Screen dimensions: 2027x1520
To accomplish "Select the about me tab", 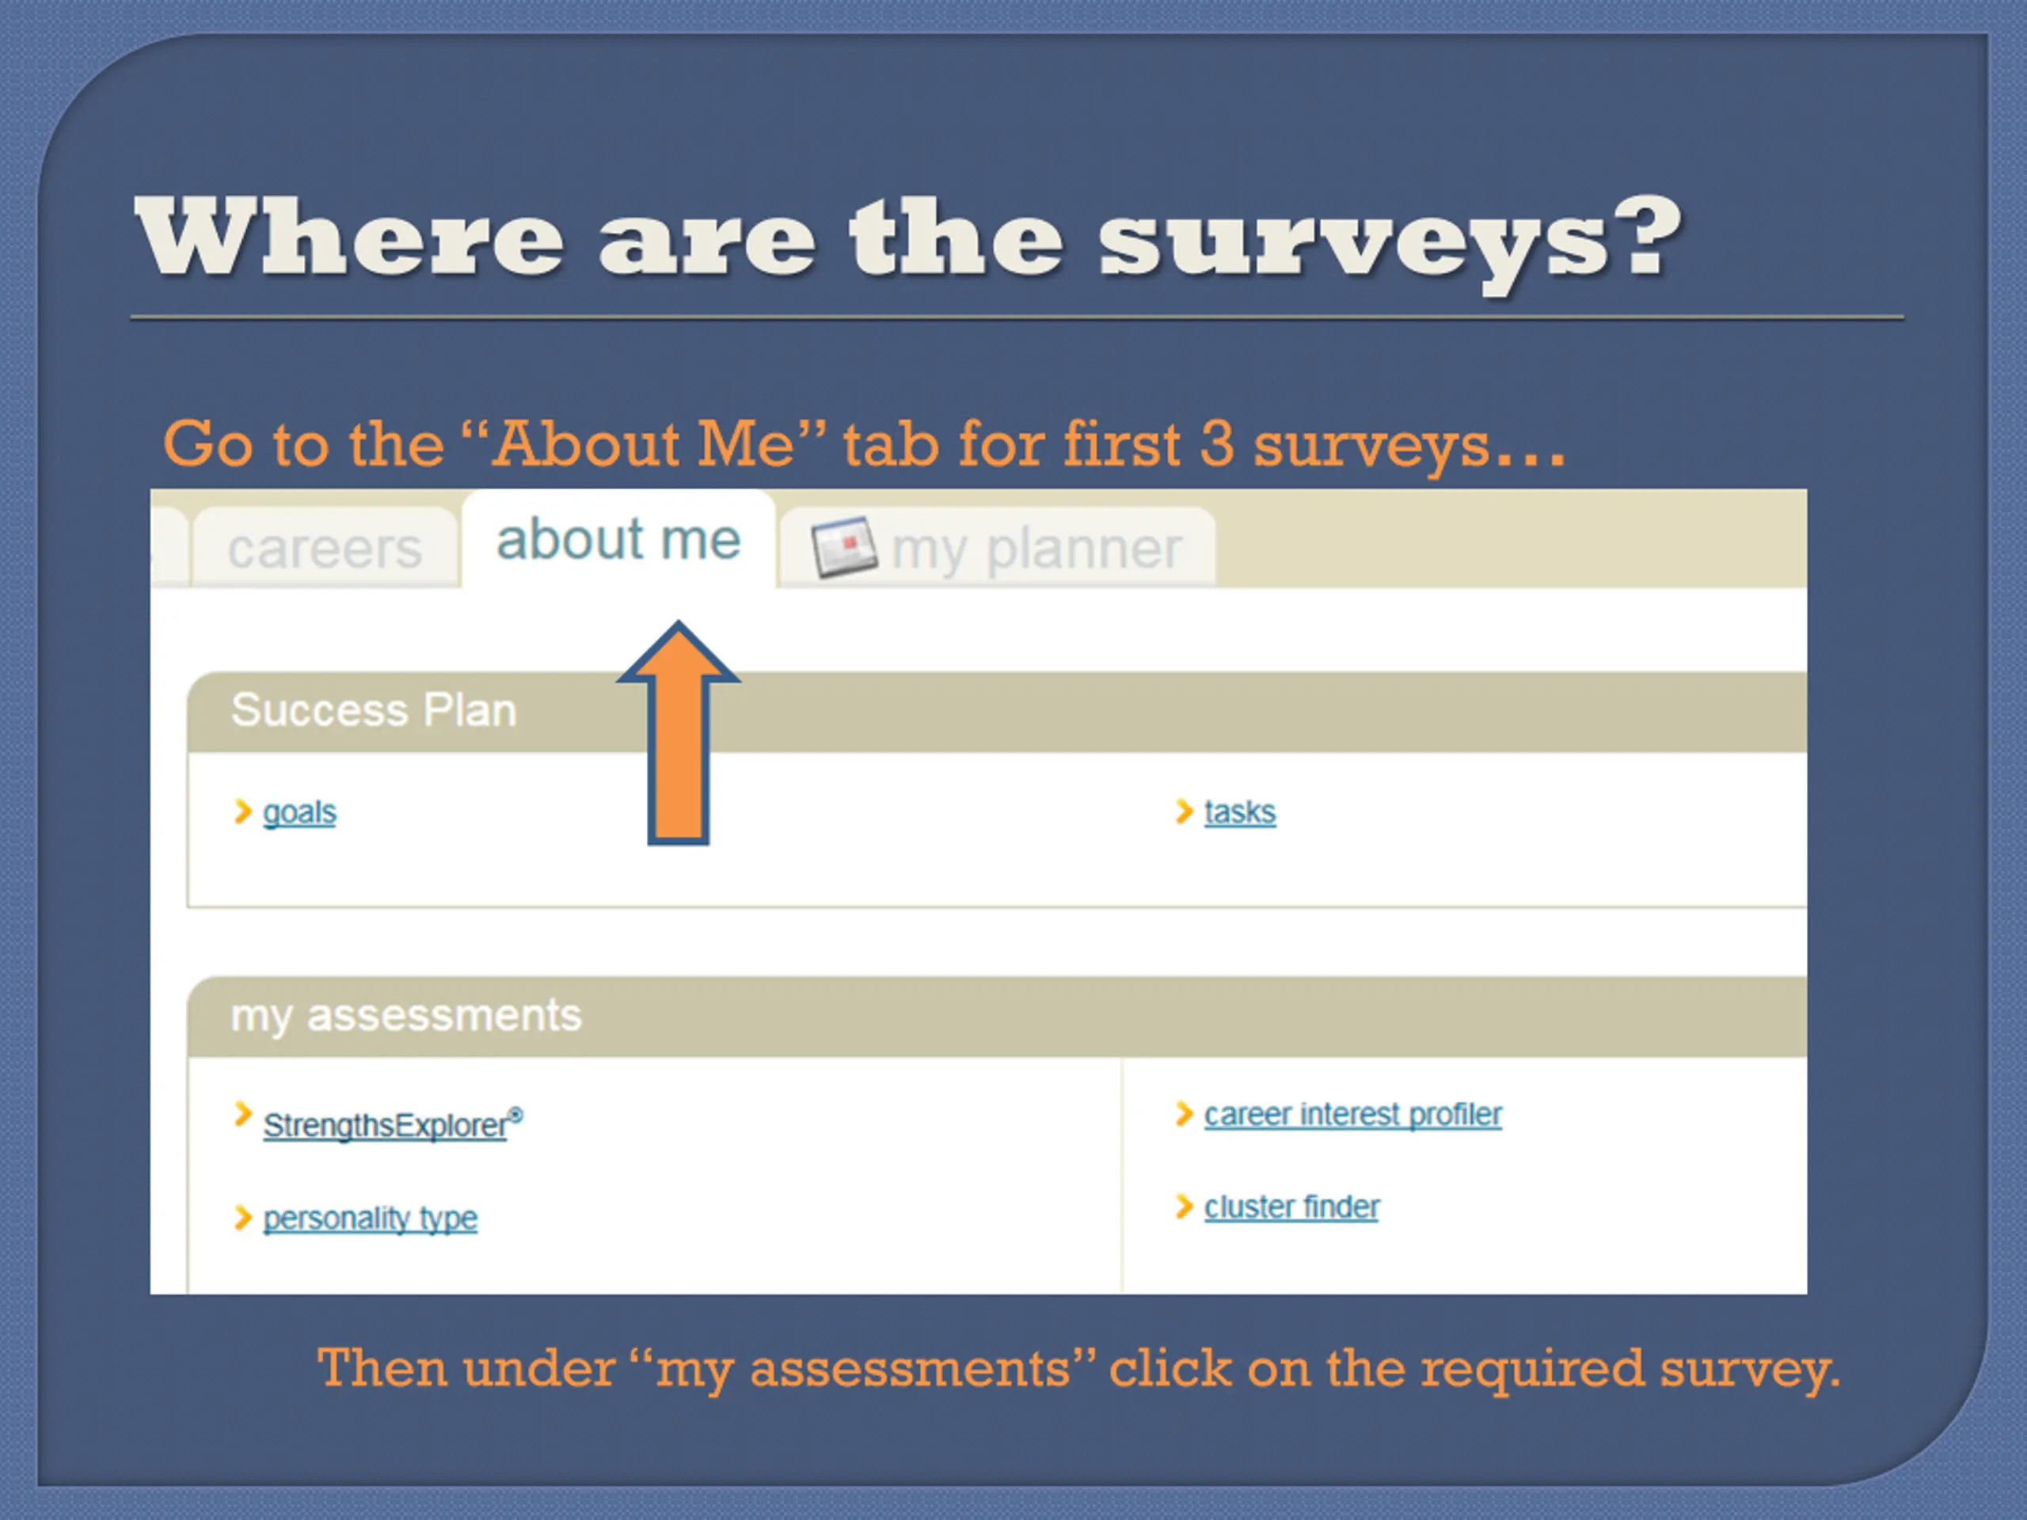I will point(618,540).
